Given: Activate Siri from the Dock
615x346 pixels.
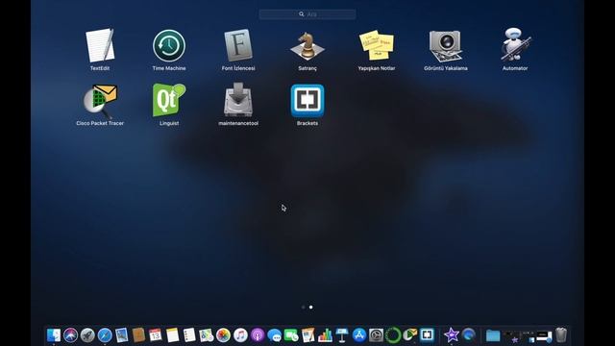Looking at the screenshot, I should pyautogui.click(x=70, y=335).
